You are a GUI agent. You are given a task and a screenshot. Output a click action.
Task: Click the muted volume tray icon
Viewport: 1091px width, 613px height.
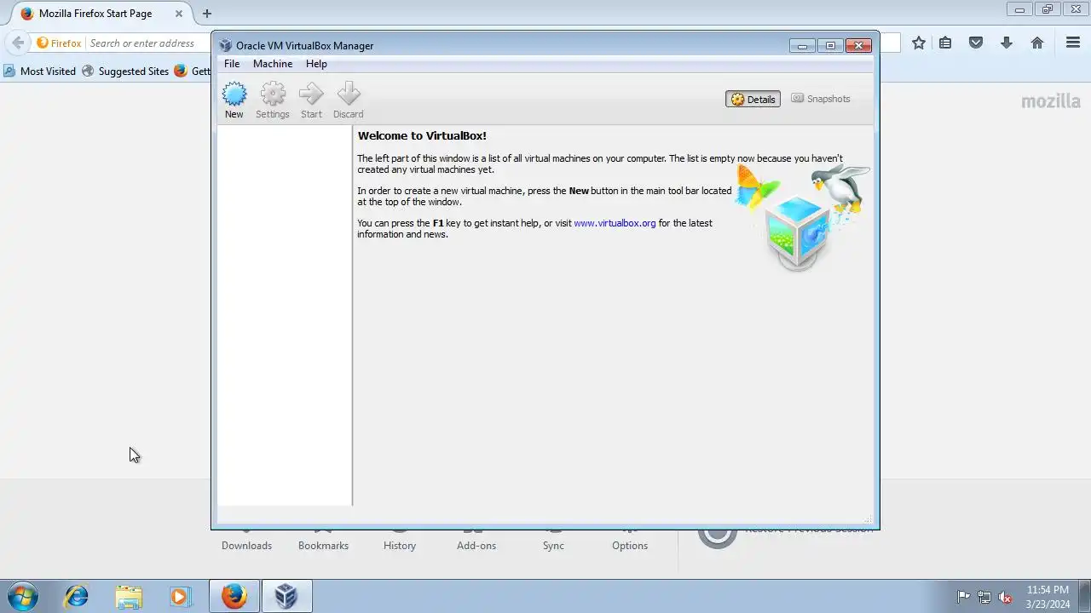[1006, 597]
